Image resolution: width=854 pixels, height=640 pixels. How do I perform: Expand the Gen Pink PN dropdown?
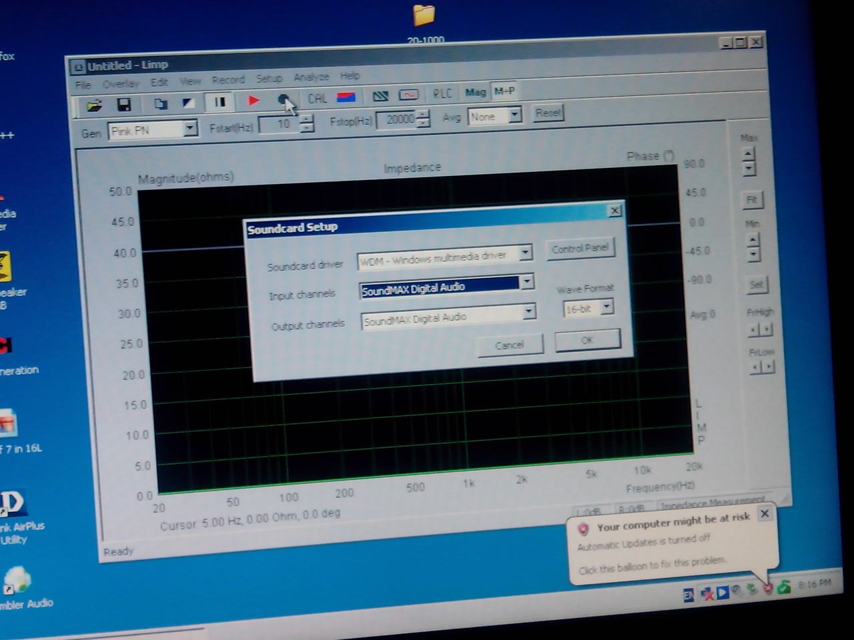point(190,128)
